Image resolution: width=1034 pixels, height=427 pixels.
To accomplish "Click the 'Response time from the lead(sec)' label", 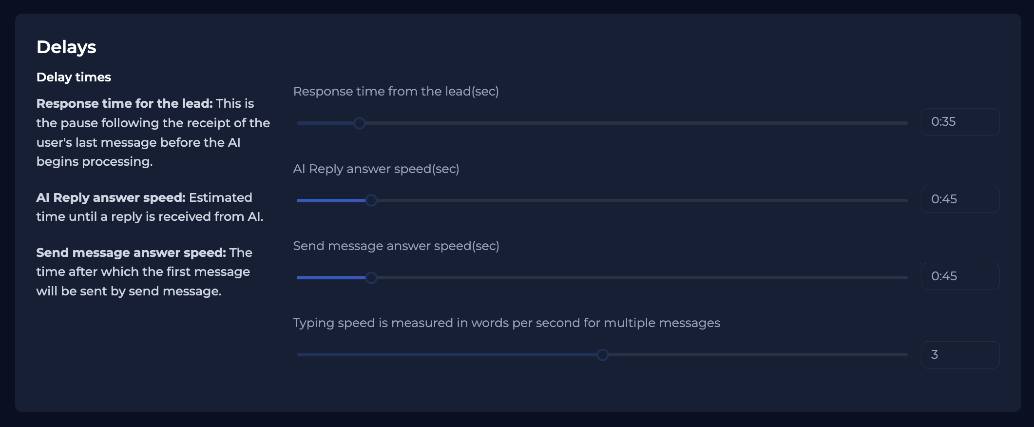I will pyautogui.click(x=396, y=92).
